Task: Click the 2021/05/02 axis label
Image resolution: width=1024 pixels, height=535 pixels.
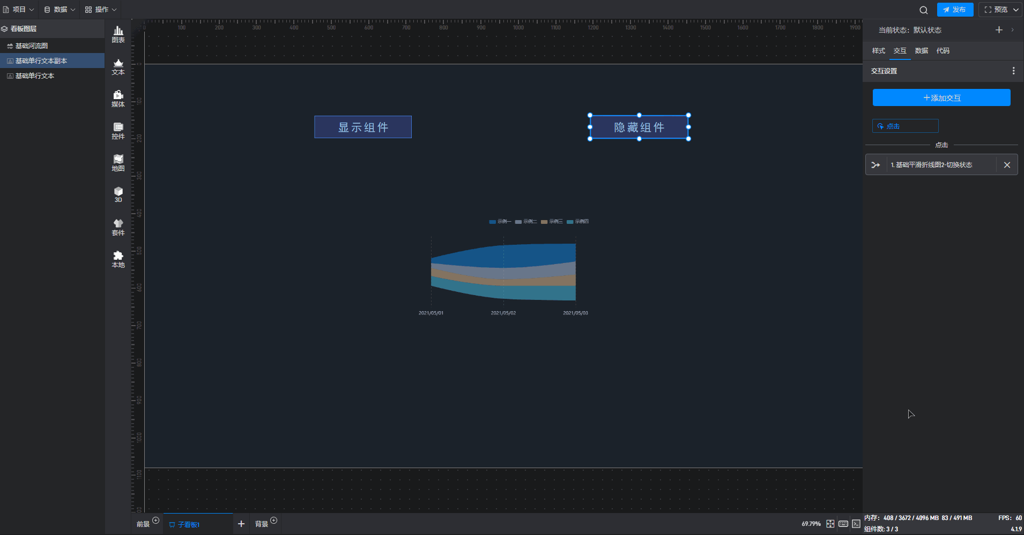Action: (503, 313)
